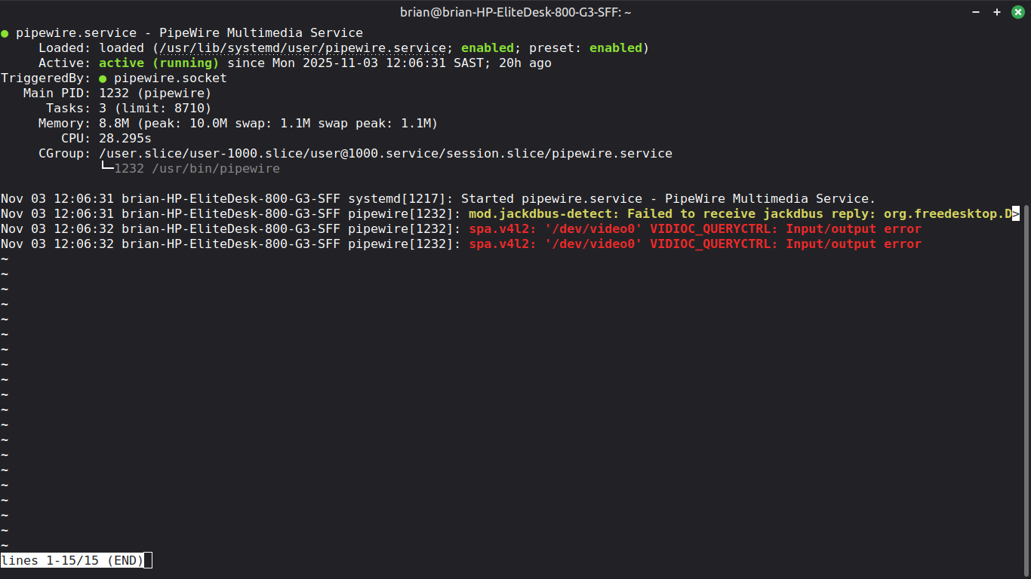Click the CPU time value 28.295s
Viewport: 1031px width, 579px height.
[125, 139]
